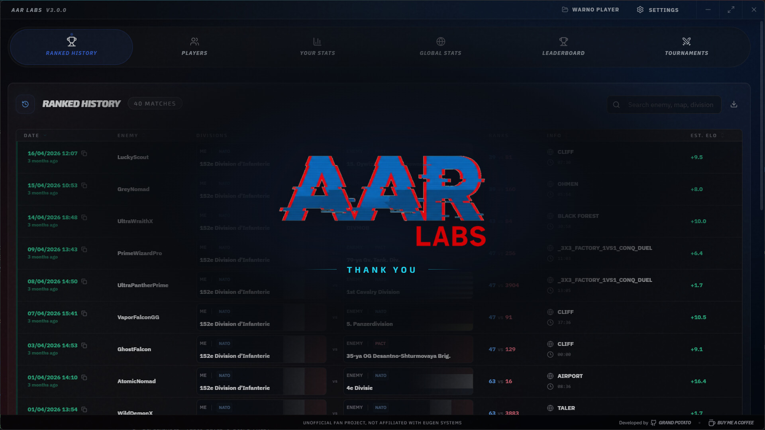This screenshot has width=765, height=430.
Task: Select enemy LuckyScout
Action: pyautogui.click(x=133, y=157)
